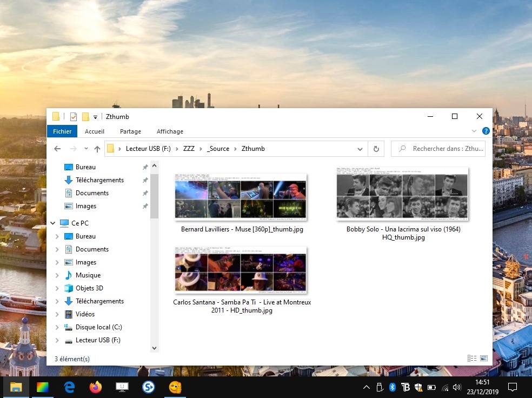Launch Firefox from the taskbar
The width and height of the screenshot is (532, 398).
tap(96, 387)
